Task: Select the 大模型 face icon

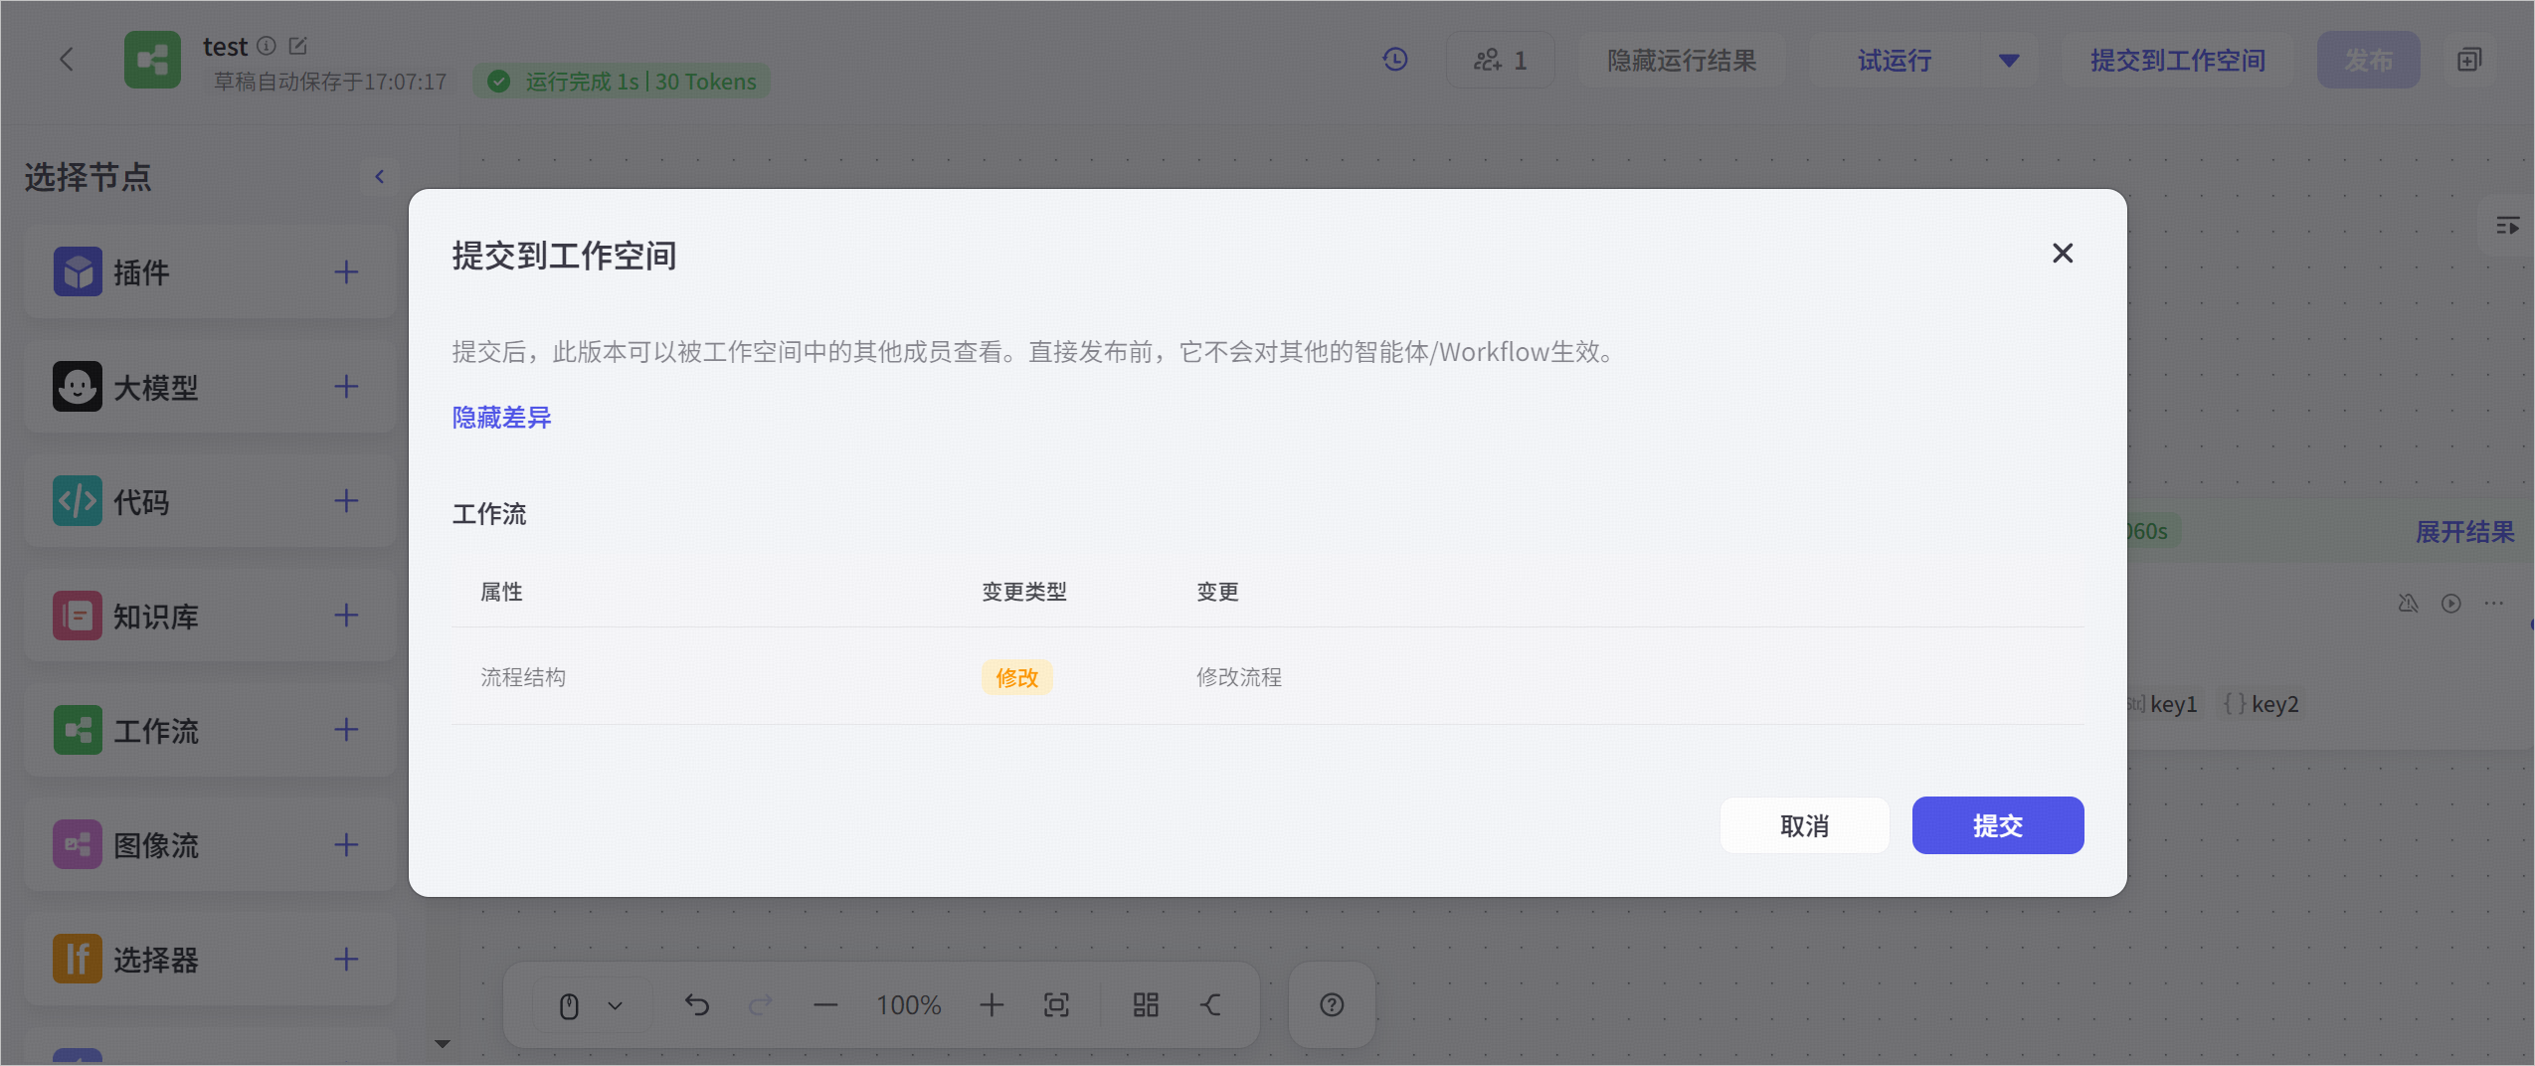Action: 78,386
